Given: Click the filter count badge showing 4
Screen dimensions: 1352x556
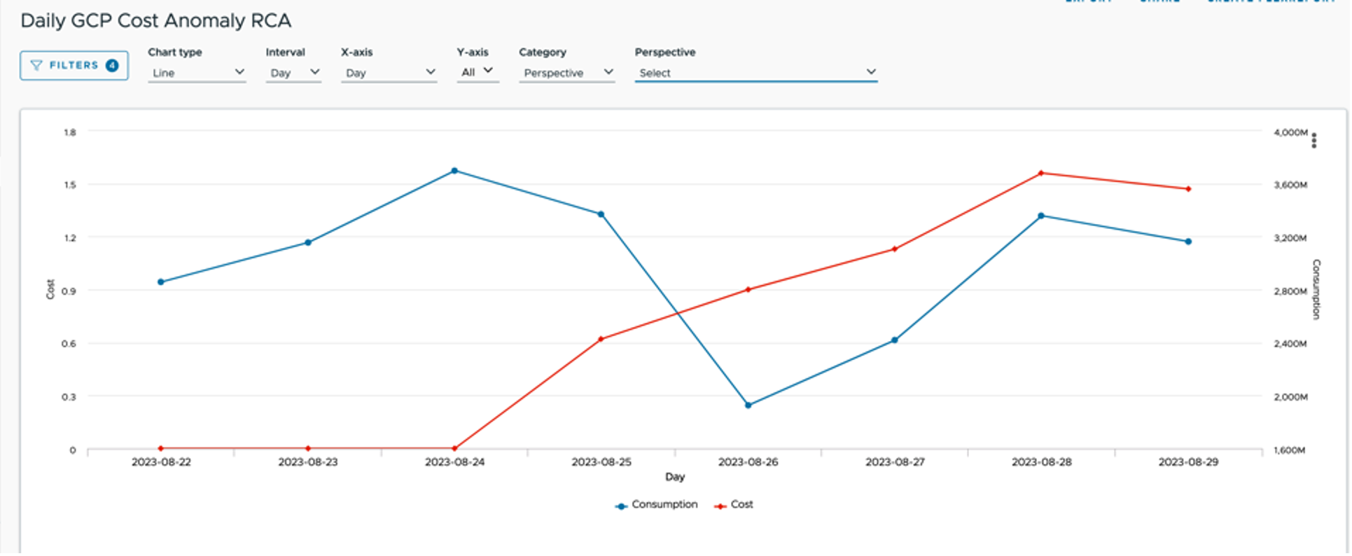Looking at the screenshot, I should coord(111,65).
